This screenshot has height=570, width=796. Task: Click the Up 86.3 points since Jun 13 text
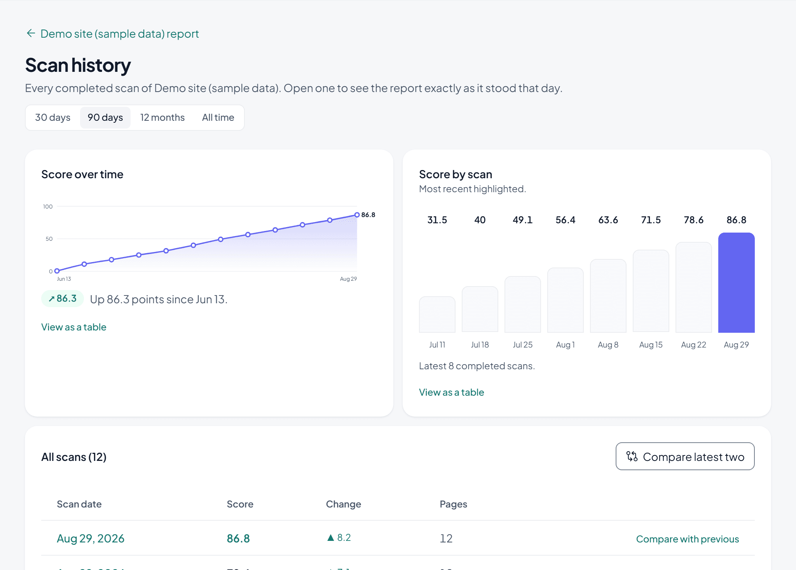159,299
